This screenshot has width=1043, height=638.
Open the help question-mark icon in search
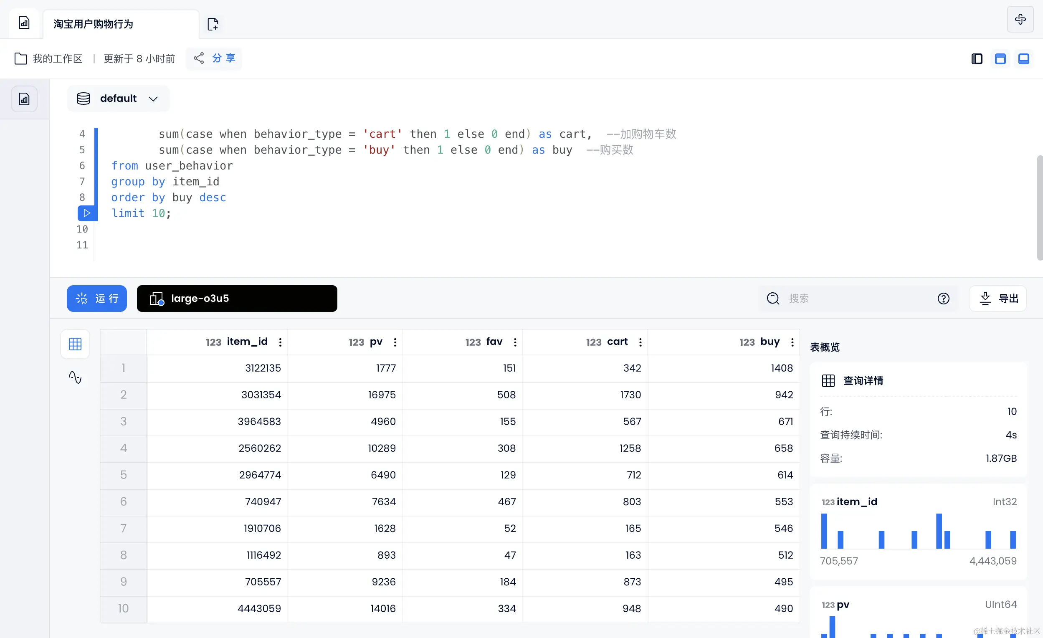coord(943,299)
